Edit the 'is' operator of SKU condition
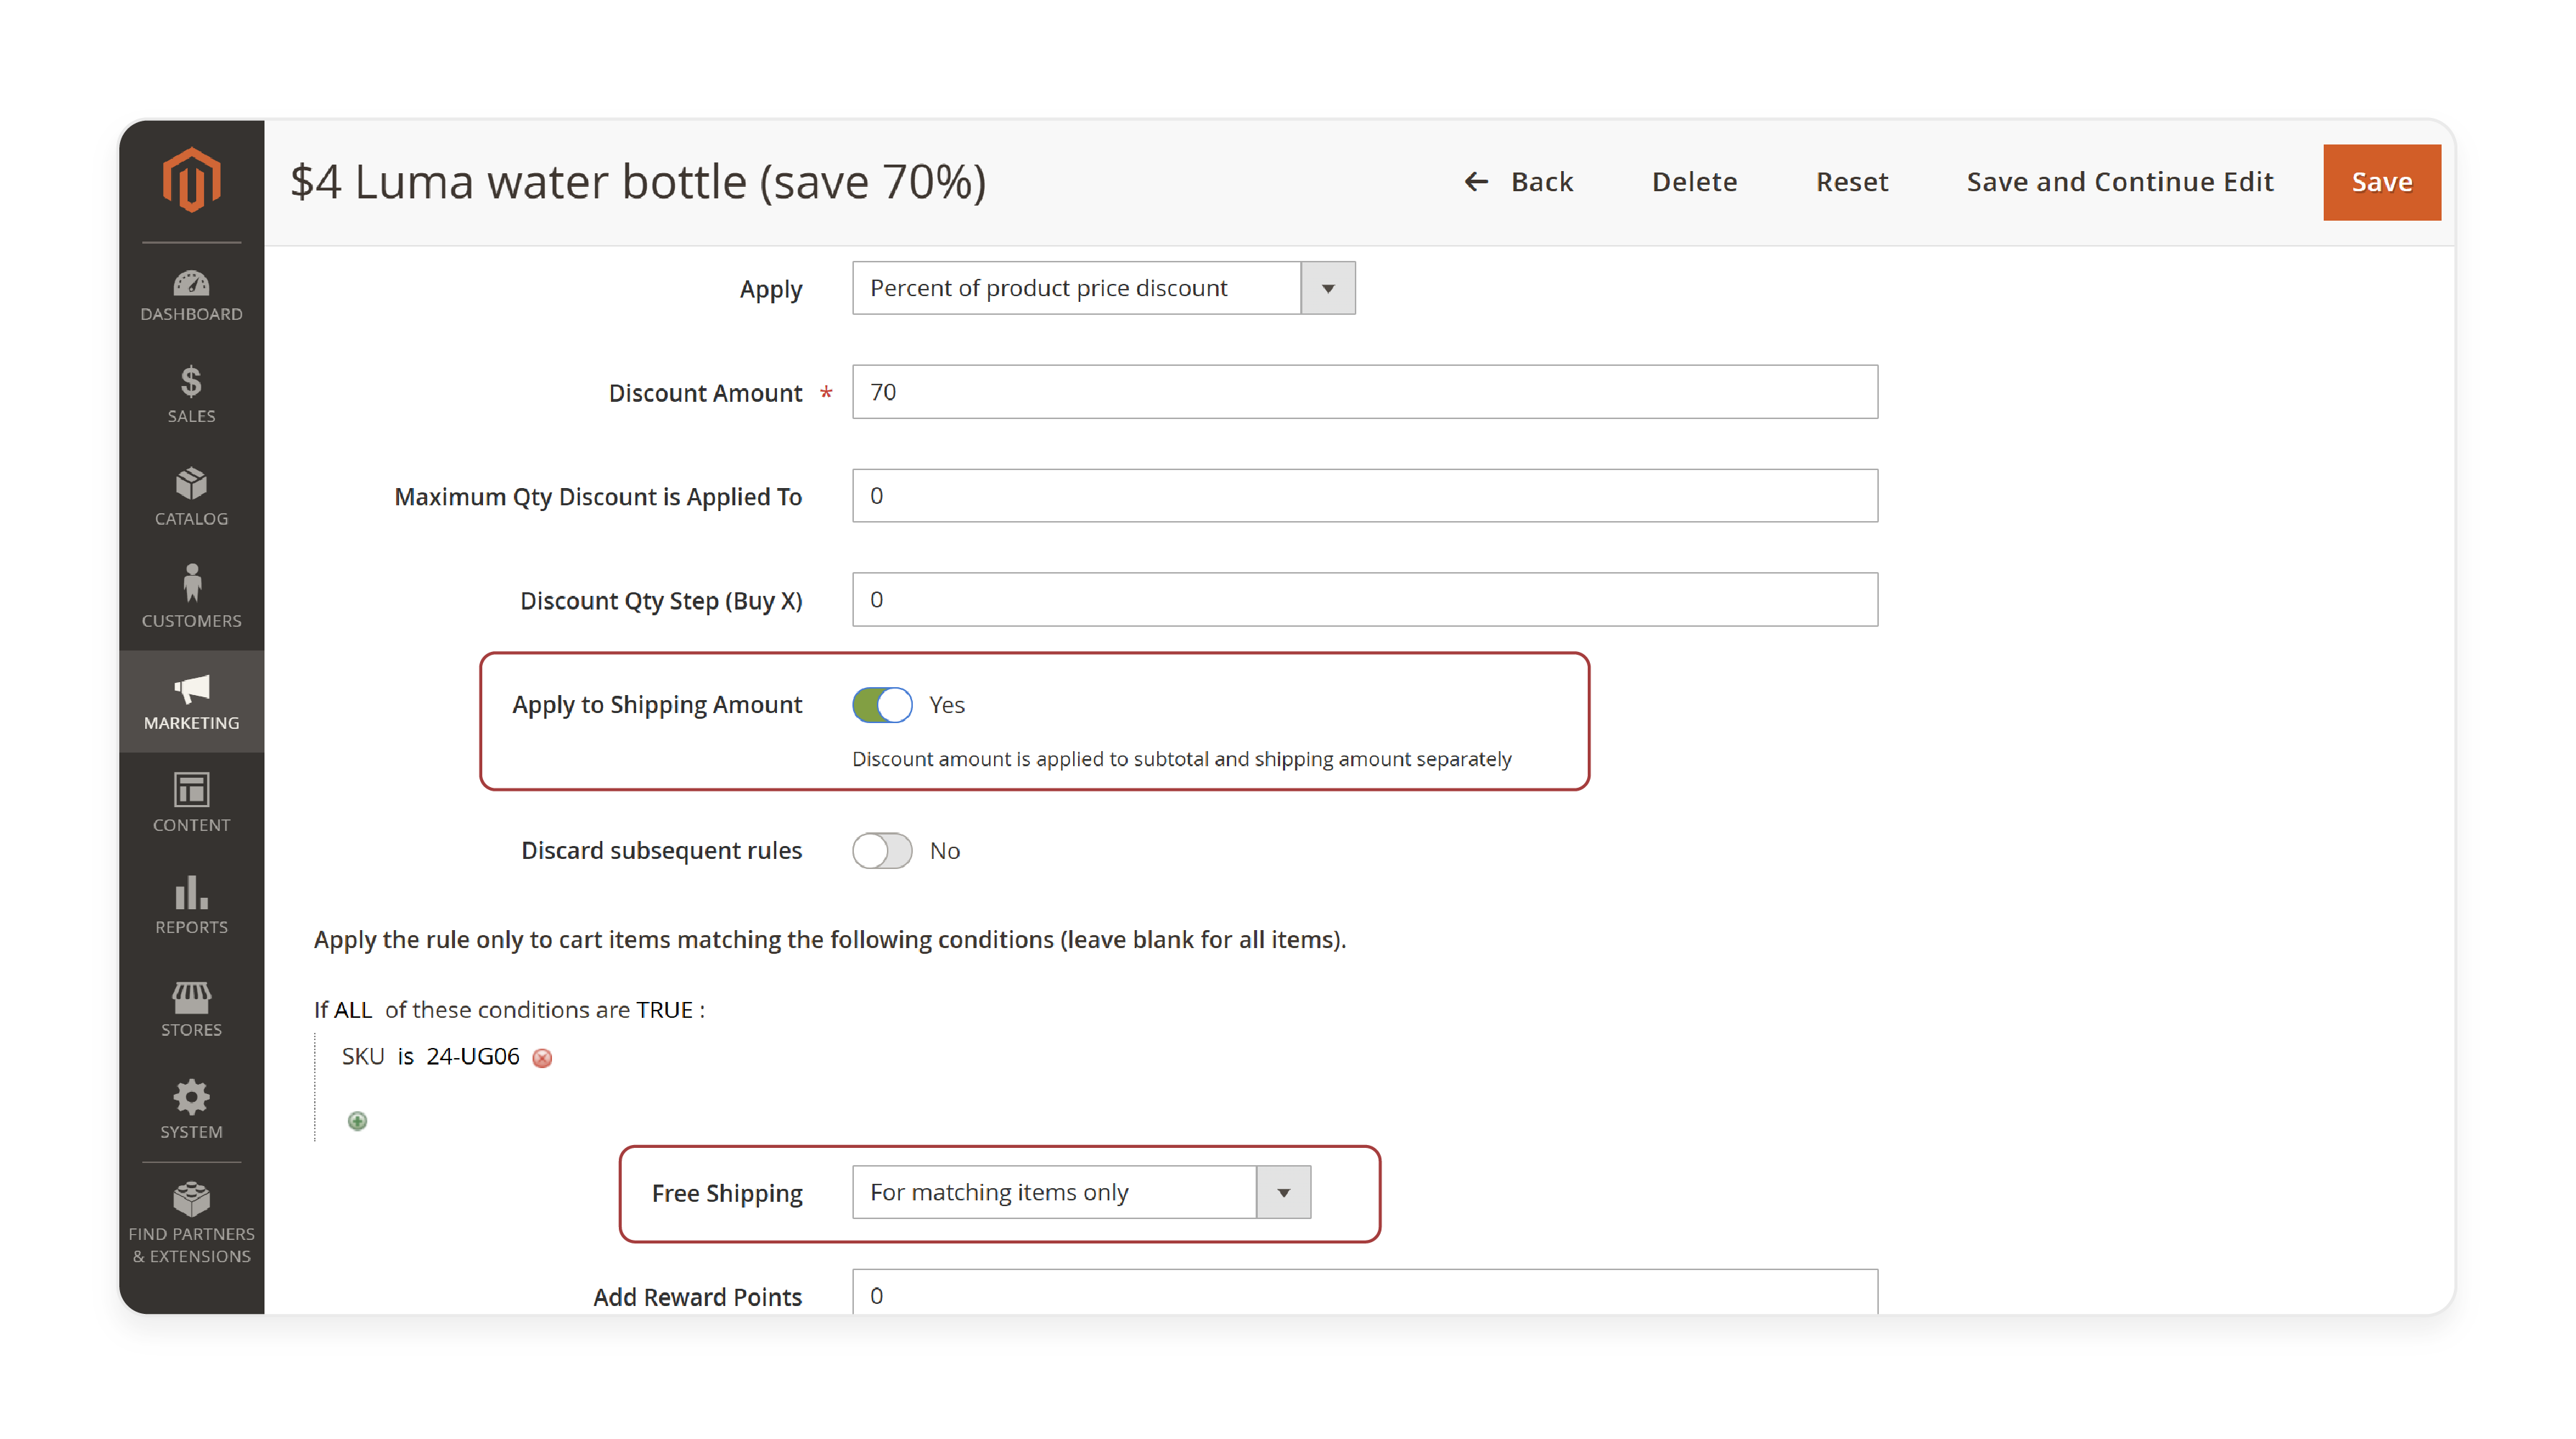2576x1439 pixels. [x=405, y=1057]
